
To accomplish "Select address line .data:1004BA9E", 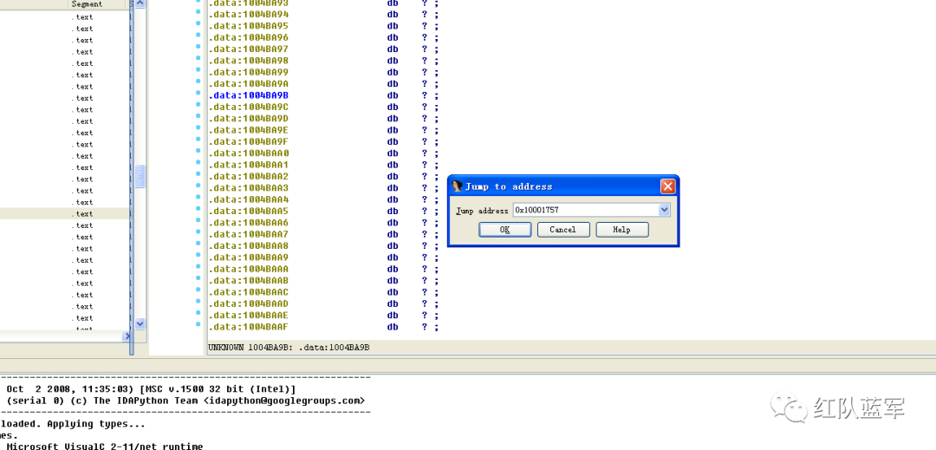I will click(x=249, y=130).
